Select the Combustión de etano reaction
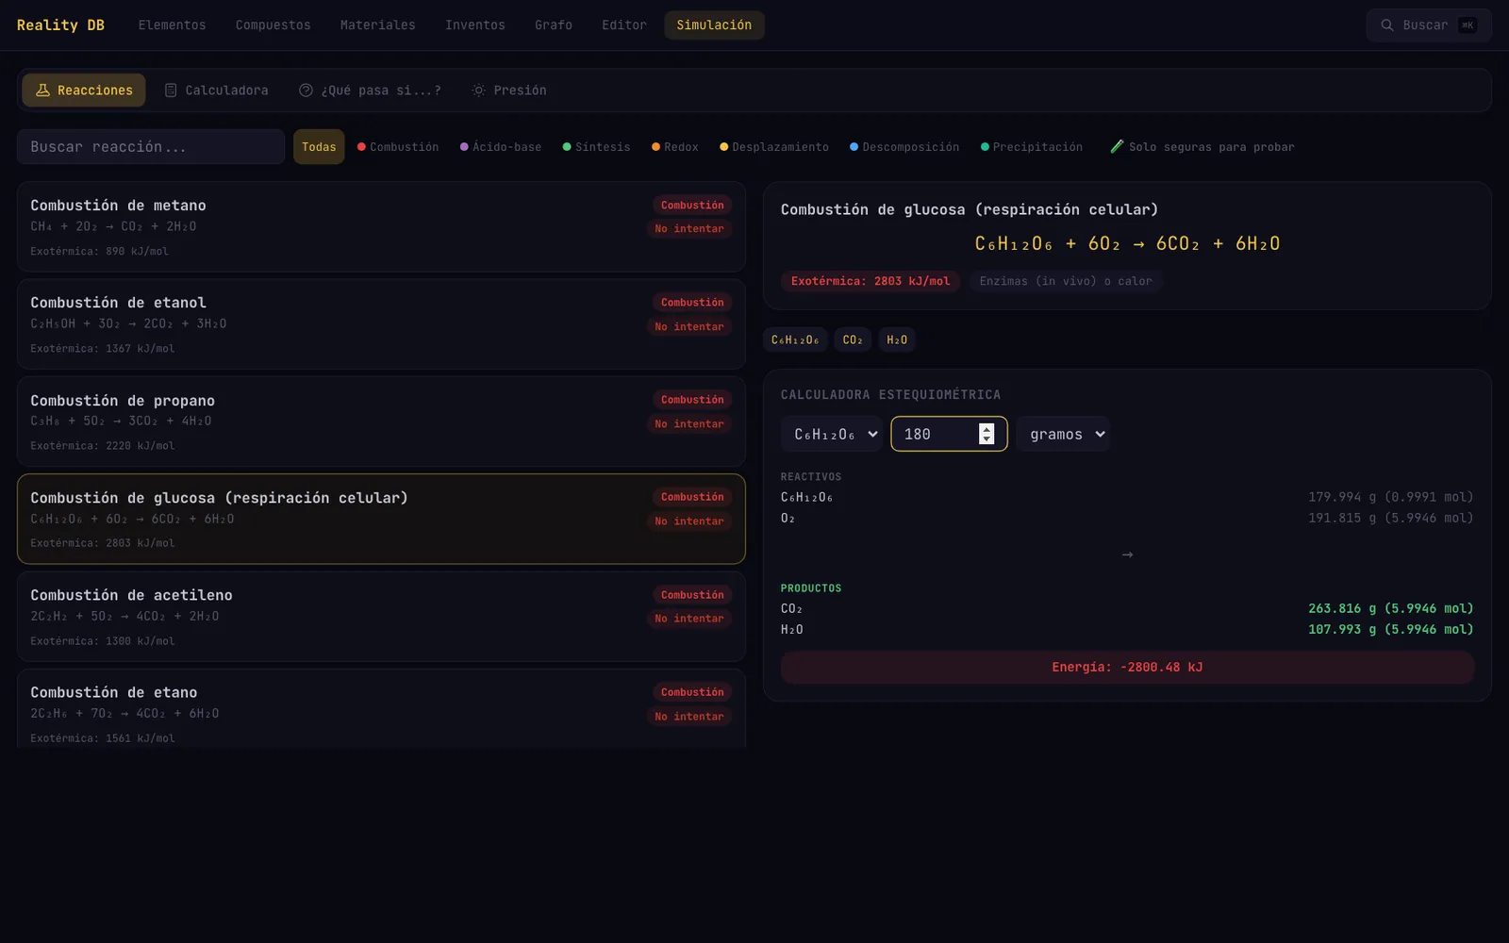Image resolution: width=1509 pixels, height=943 pixels. 381,709
